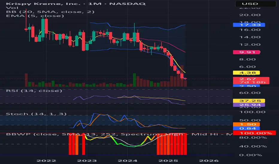Click the 50.00 Stoch axis tick
Screen dimensions: 279x164
[250, 120]
